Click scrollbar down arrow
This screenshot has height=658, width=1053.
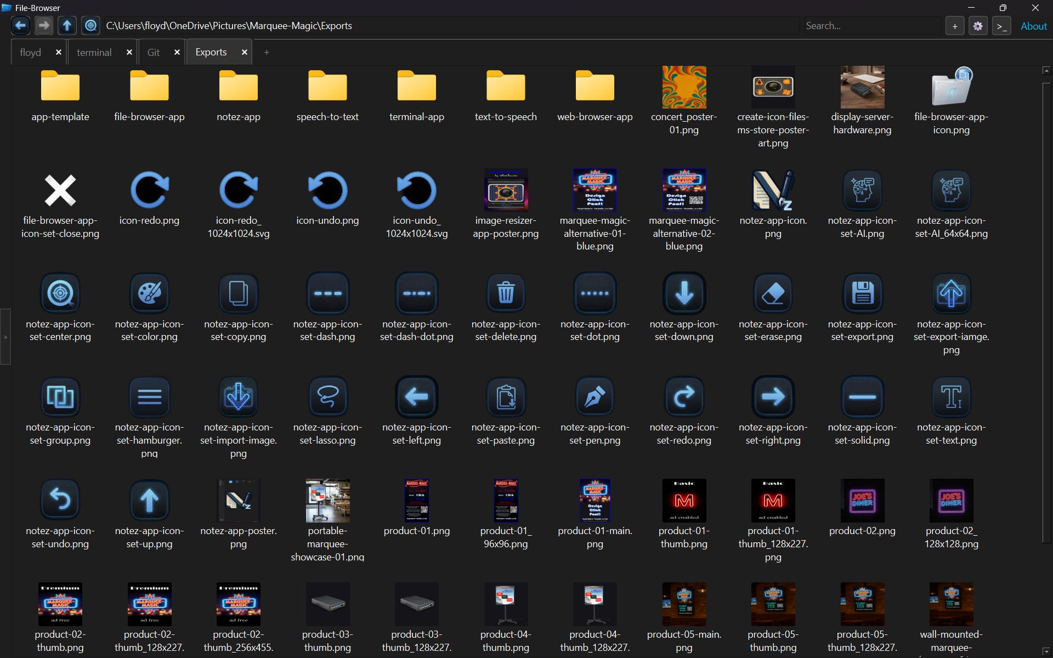click(x=1046, y=651)
